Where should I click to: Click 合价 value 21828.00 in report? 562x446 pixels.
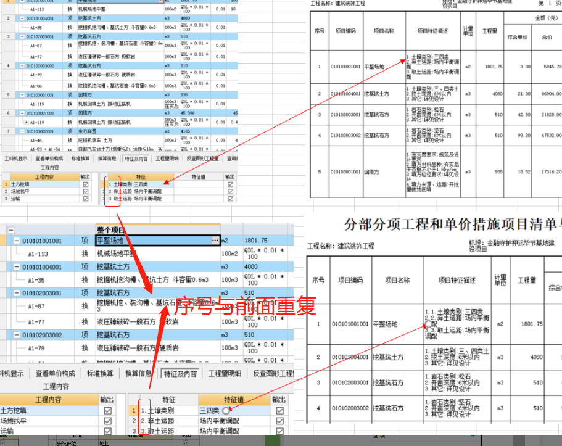[551, 115]
